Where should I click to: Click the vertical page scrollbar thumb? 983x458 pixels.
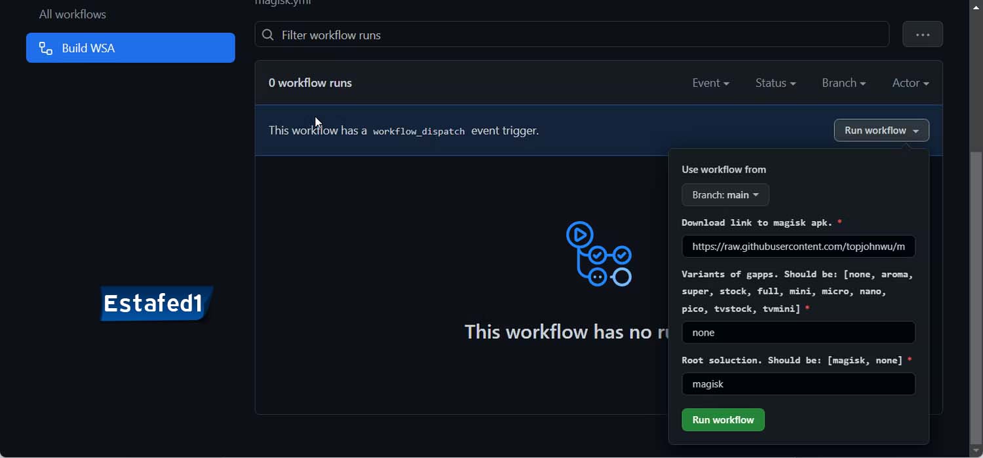pyautogui.click(x=976, y=294)
